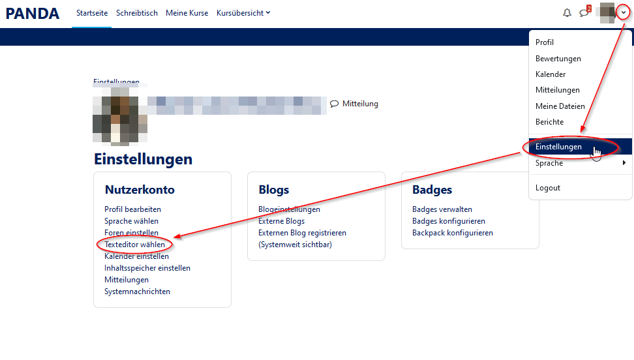The image size is (634, 360).
Task: Expand the Kursübersicht dropdown
Action: (x=243, y=13)
